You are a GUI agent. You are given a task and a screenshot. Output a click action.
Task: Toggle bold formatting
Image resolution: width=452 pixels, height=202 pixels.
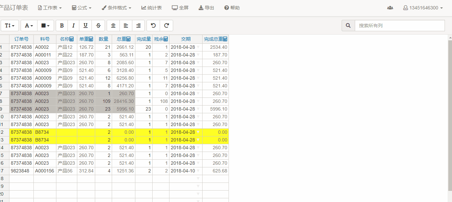tap(62, 26)
